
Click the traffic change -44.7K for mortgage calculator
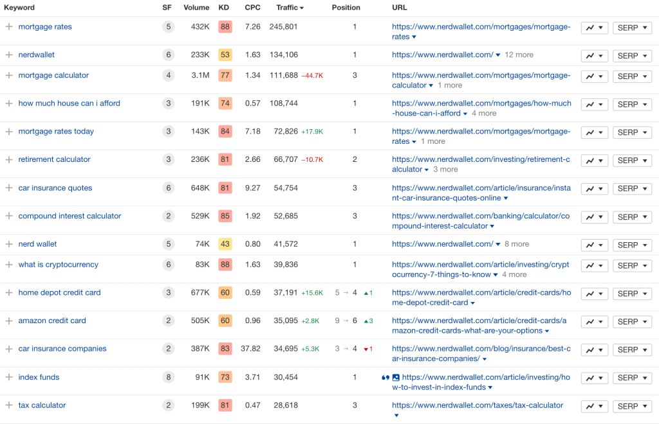click(312, 76)
